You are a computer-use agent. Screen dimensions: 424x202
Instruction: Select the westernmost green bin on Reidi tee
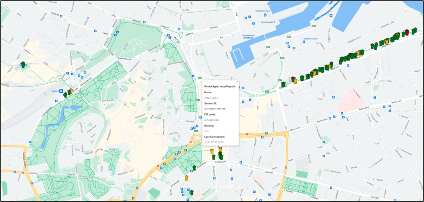[x=283, y=85]
